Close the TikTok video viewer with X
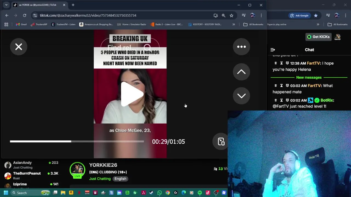Viewport: 351px width, 197px height. tap(19, 47)
